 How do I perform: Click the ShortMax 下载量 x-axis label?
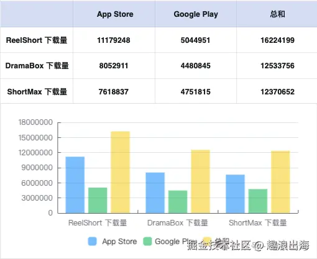(258, 223)
